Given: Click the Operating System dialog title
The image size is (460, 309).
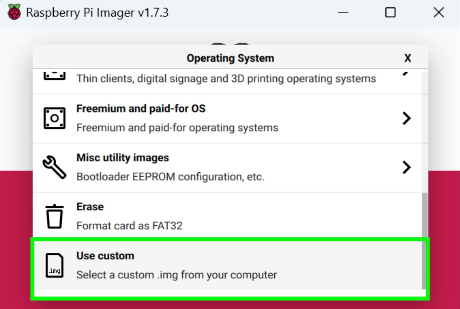Looking at the screenshot, I should point(230,58).
